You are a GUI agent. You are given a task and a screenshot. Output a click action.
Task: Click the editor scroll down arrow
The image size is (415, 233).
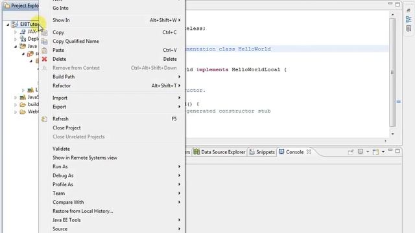point(392,134)
